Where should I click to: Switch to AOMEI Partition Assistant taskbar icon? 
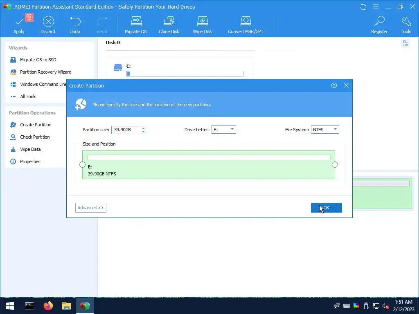tap(85, 306)
